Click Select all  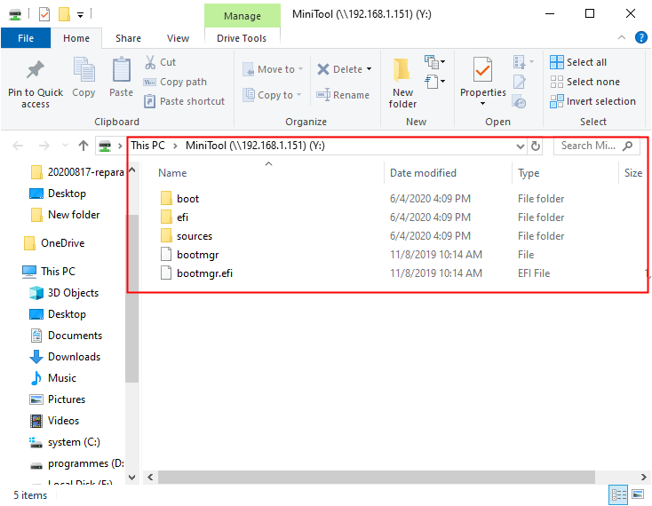[578, 62]
